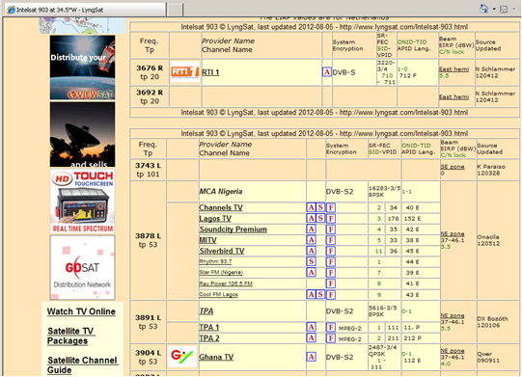Image resolution: width=522 pixels, height=377 pixels.
Task: Select the Intelsat 903 at 34.5°W browser tab
Action: click(x=86, y=10)
